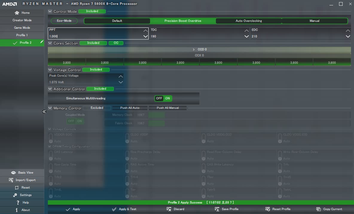
Task: Decrease the EDC value with the down arrow
Action: tap(348, 36)
